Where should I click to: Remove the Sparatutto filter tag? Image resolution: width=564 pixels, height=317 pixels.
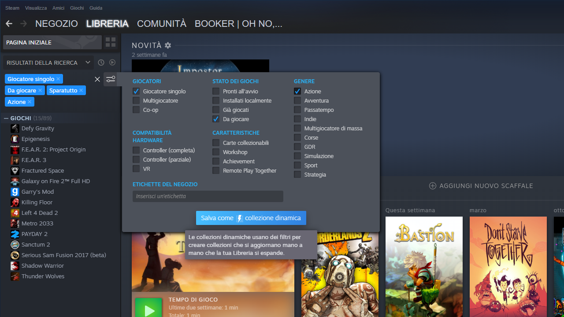[81, 90]
